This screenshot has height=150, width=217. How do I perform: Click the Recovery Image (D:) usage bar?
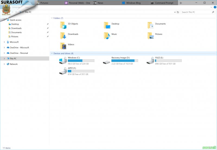pos(125,61)
